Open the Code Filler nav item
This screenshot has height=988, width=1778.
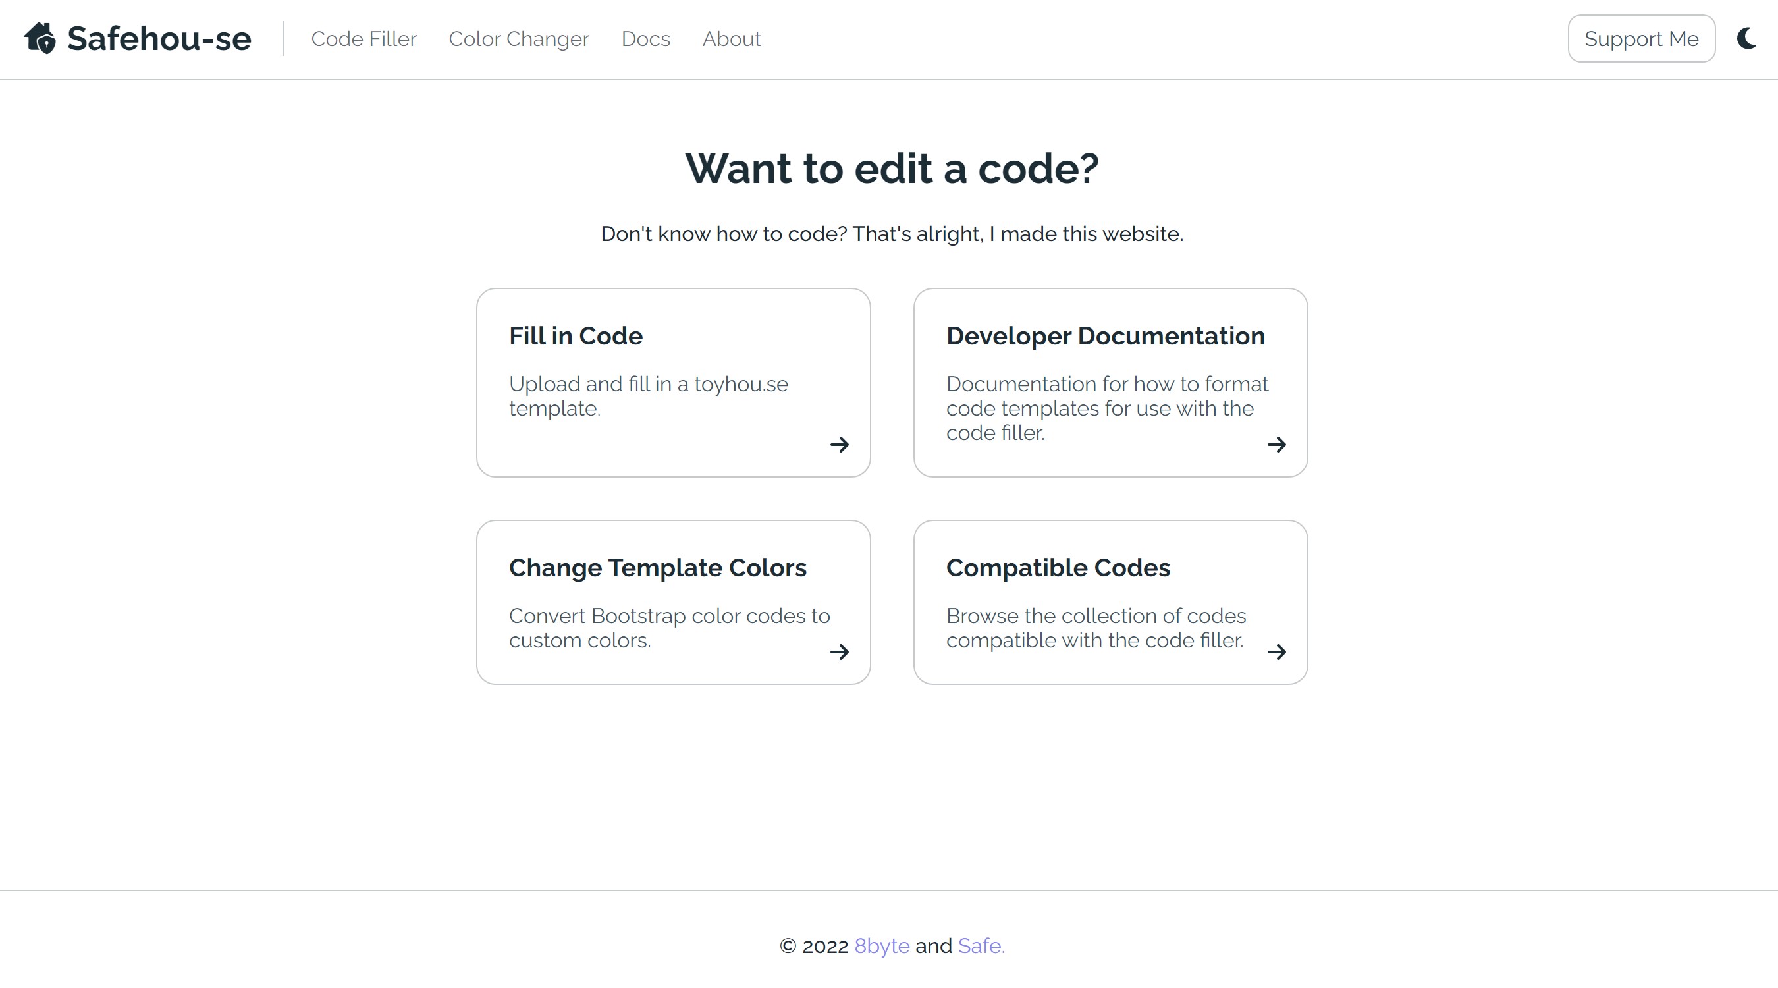(x=364, y=39)
